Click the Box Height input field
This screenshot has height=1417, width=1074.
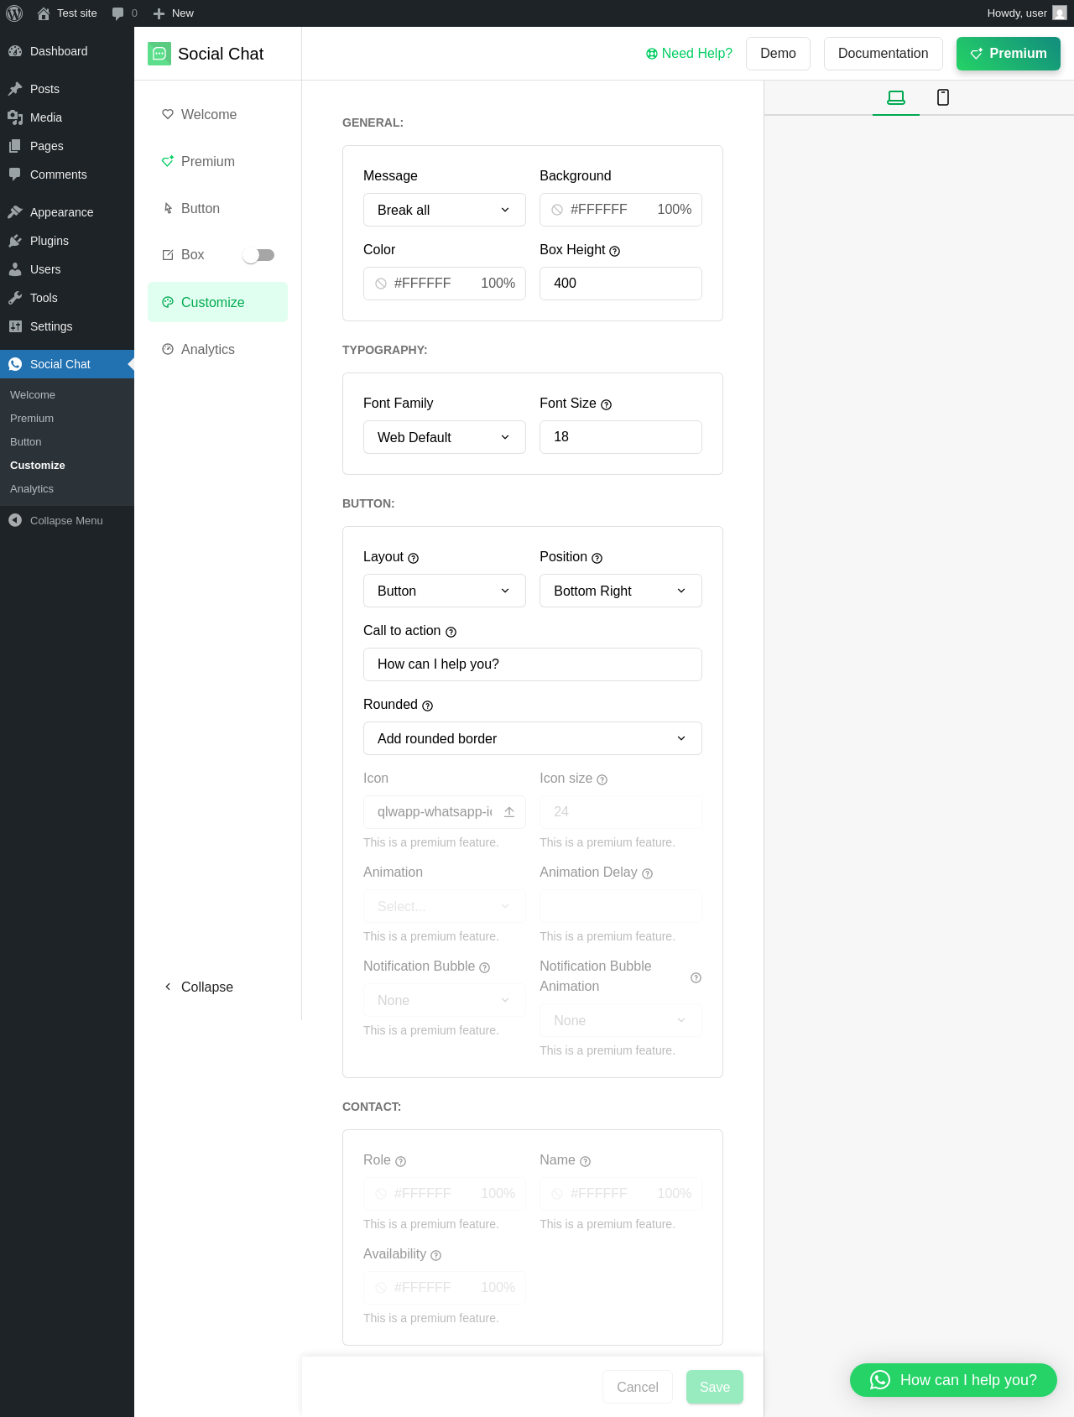pos(621,284)
